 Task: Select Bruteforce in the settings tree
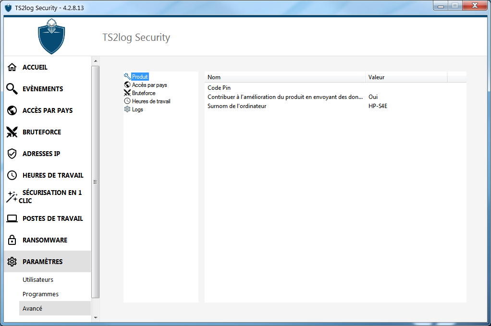(144, 93)
